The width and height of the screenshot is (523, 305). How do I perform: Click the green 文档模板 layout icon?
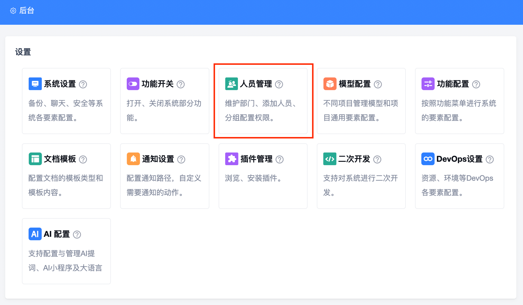pyautogui.click(x=35, y=159)
